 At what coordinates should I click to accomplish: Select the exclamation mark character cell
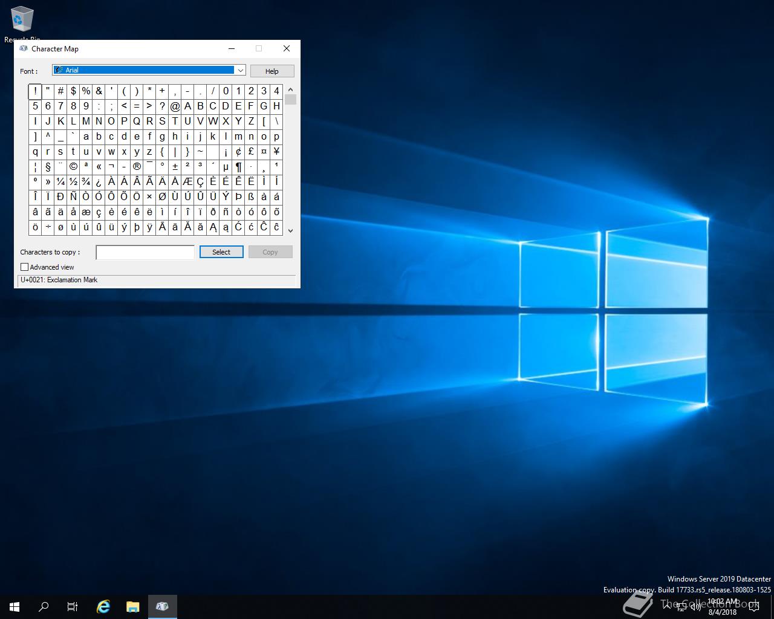tap(35, 91)
